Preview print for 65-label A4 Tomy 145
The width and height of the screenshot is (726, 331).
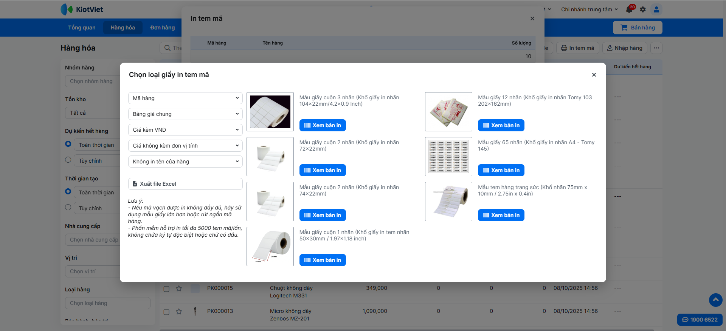(501, 170)
